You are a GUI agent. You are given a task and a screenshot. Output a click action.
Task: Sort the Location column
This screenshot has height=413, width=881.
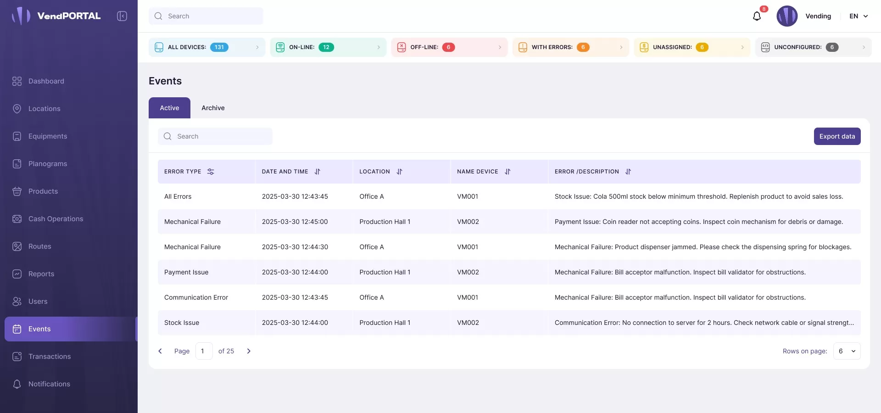[x=399, y=172]
